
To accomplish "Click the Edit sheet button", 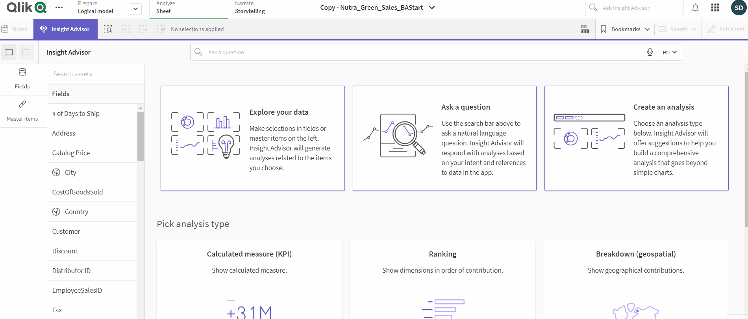I will (x=726, y=29).
